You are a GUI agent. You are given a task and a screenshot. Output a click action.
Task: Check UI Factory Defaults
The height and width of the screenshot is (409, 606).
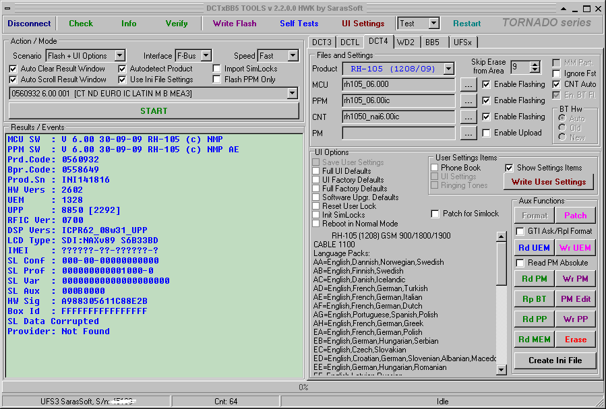click(x=316, y=180)
